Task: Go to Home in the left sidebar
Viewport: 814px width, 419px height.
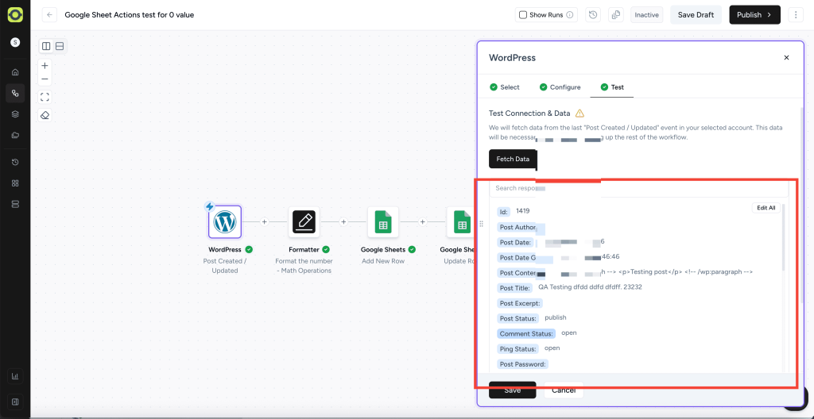Action: point(14,72)
